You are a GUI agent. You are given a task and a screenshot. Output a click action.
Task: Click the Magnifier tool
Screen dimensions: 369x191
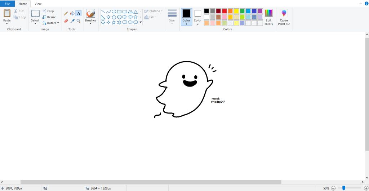[x=79, y=21]
